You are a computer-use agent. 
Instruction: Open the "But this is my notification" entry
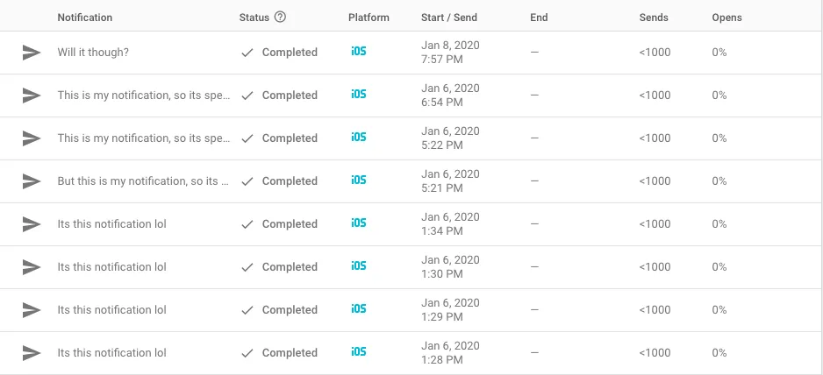pyautogui.click(x=143, y=181)
